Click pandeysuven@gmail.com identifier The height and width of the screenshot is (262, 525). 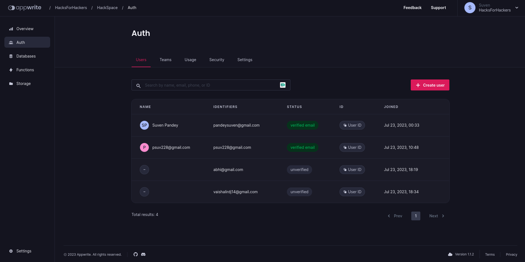click(236, 125)
